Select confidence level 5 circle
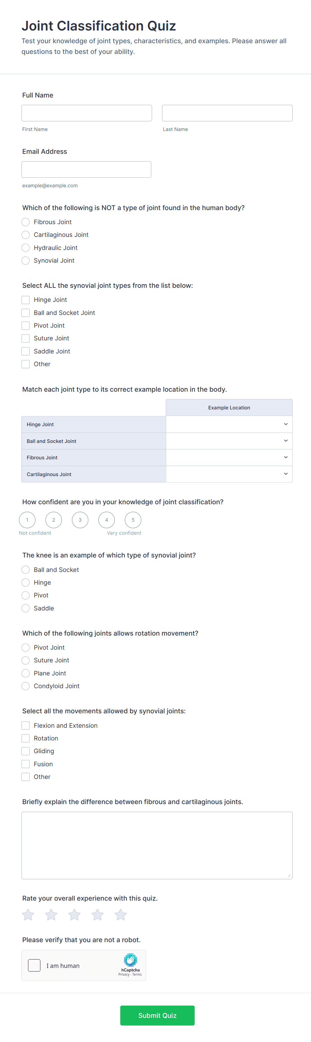 pyautogui.click(x=133, y=520)
